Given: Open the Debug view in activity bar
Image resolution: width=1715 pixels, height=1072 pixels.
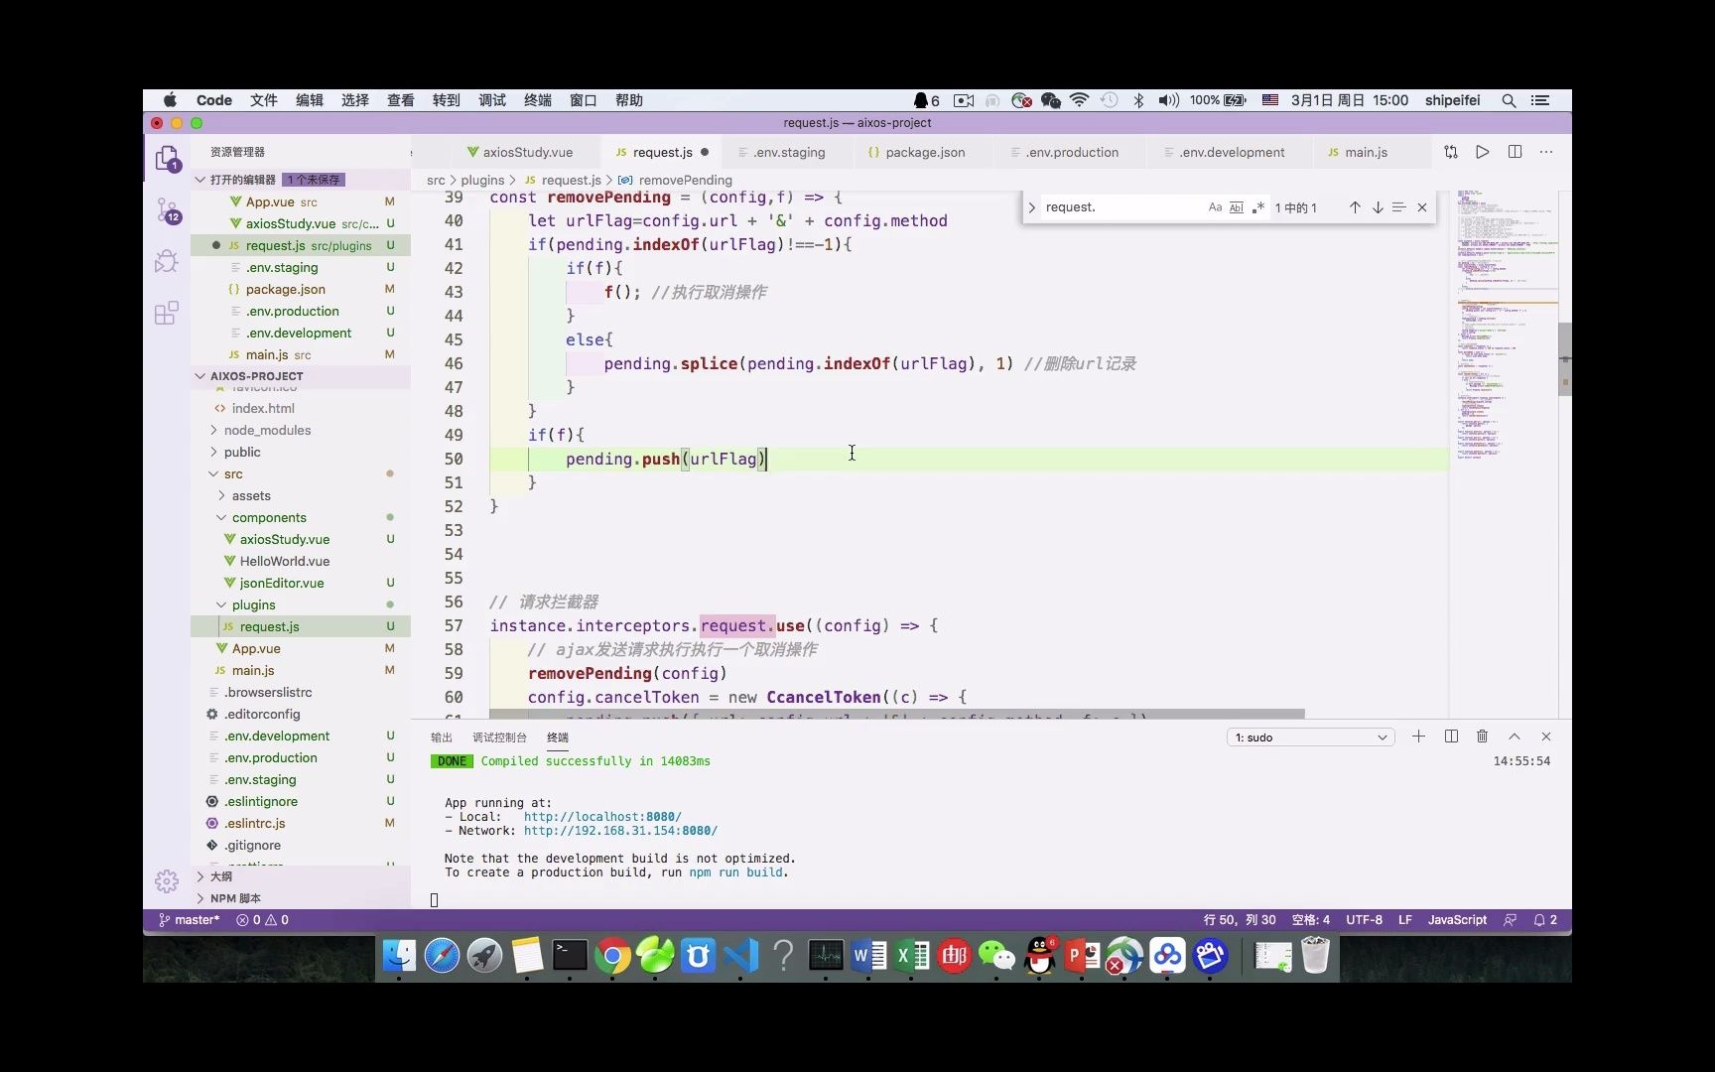Looking at the screenshot, I should pyautogui.click(x=167, y=261).
